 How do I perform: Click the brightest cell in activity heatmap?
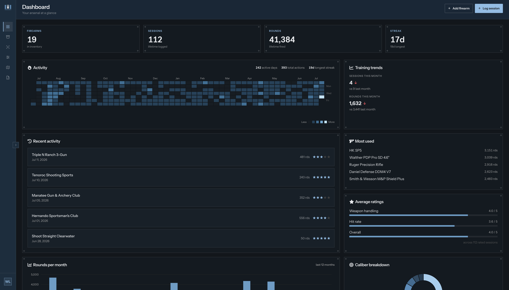point(321,97)
